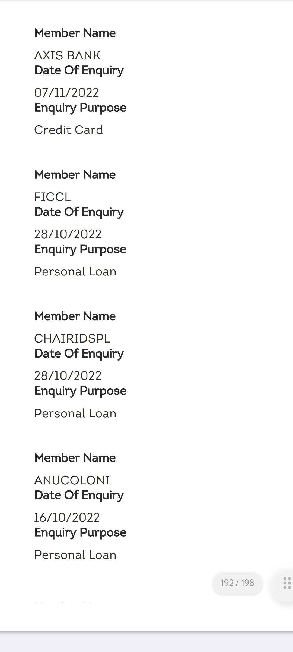The image size is (293, 652).
Task: Click Date Of Enquiry label below CHAIRIDSPL
Action: click(79, 354)
